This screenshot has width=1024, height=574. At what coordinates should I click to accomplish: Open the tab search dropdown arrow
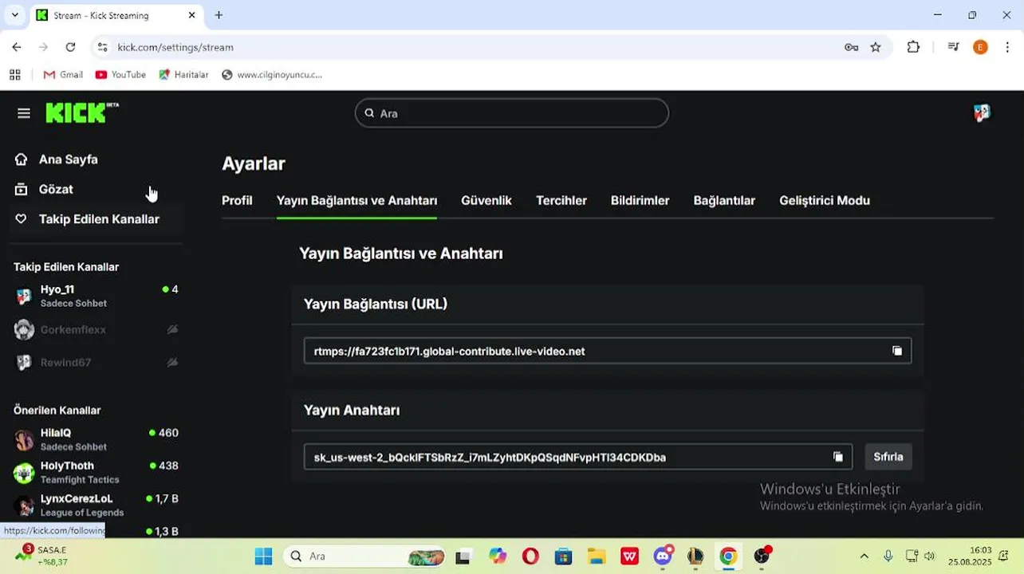tap(14, 15)
